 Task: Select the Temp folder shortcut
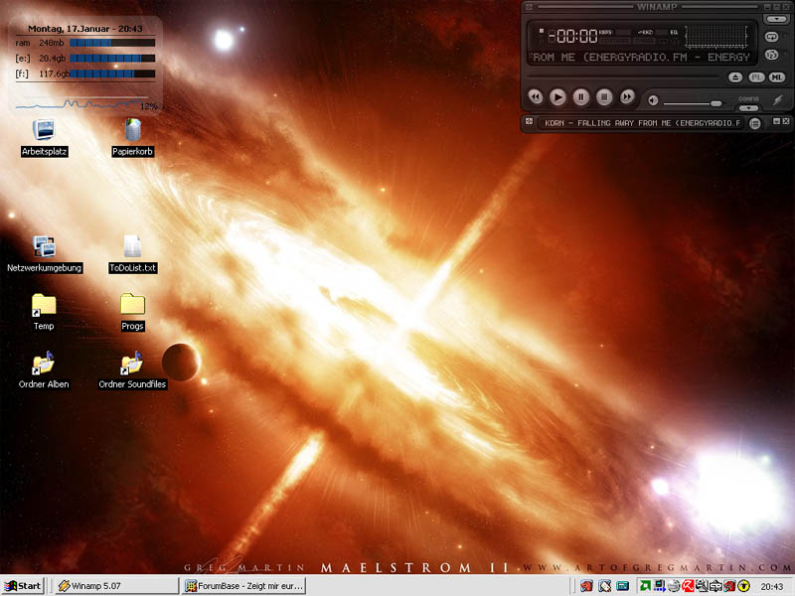pyautogui.click(x=44, y=312)
